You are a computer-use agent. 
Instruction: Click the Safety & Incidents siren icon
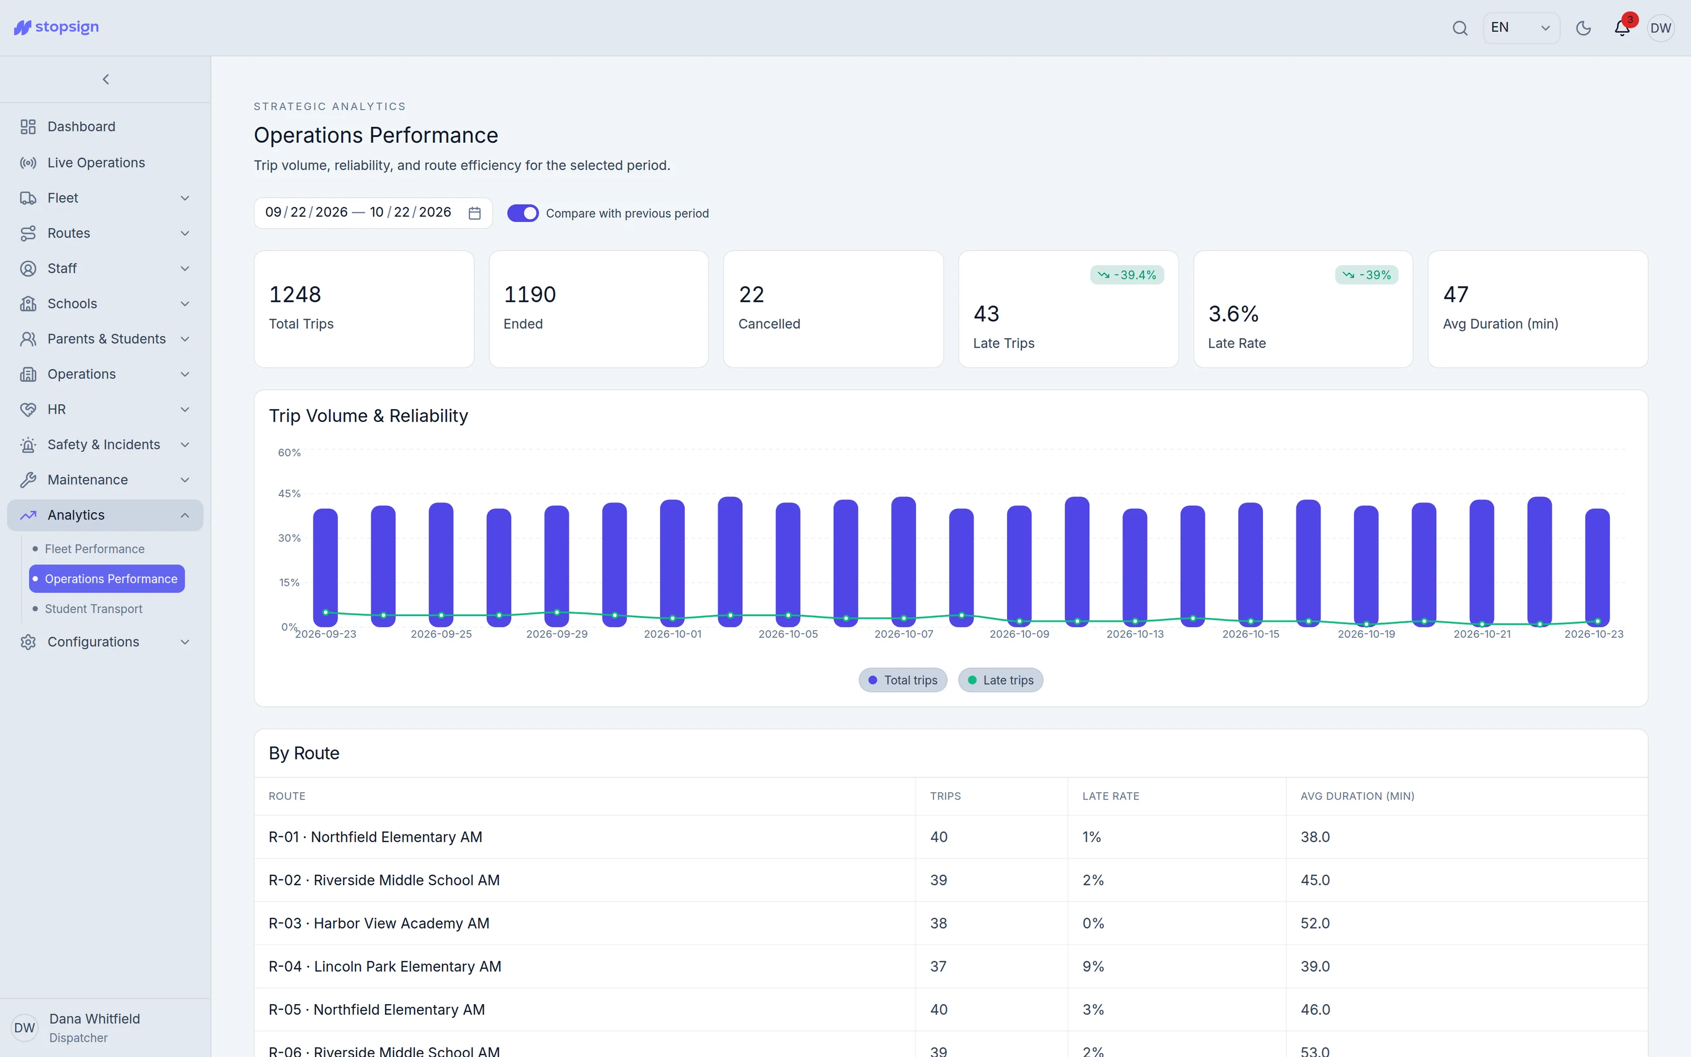[x=28, y=444]
